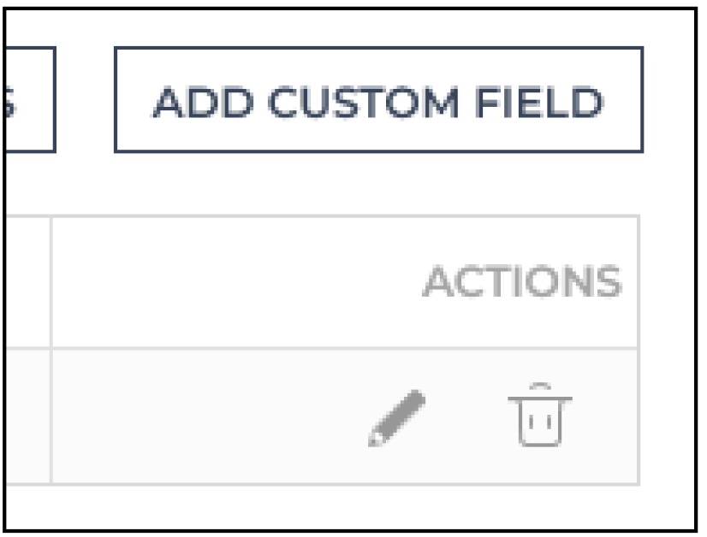The image size is (707, 537).
Task: Create a new custom field
Action: (378, 99)
